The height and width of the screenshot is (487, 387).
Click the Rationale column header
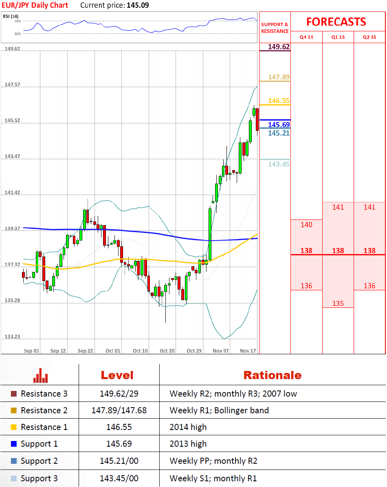click(272, 375)
